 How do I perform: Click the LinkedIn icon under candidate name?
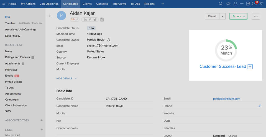click(85, 20)
